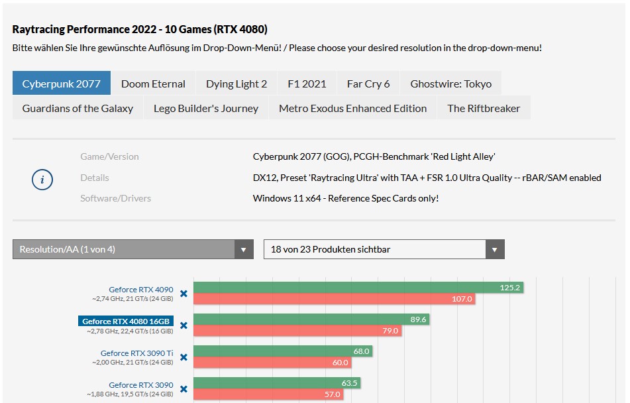The width and height of the screenshot is (630, 403).
Task: Remove Geforce RTX 4080 16GB with X icon
Action: [x=184, y=325]
